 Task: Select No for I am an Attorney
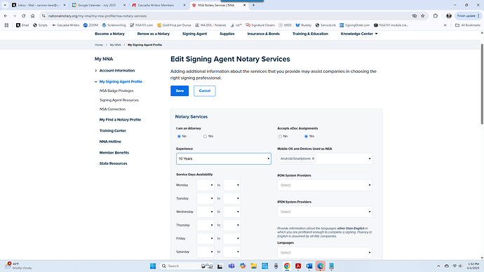click(179, 136)
